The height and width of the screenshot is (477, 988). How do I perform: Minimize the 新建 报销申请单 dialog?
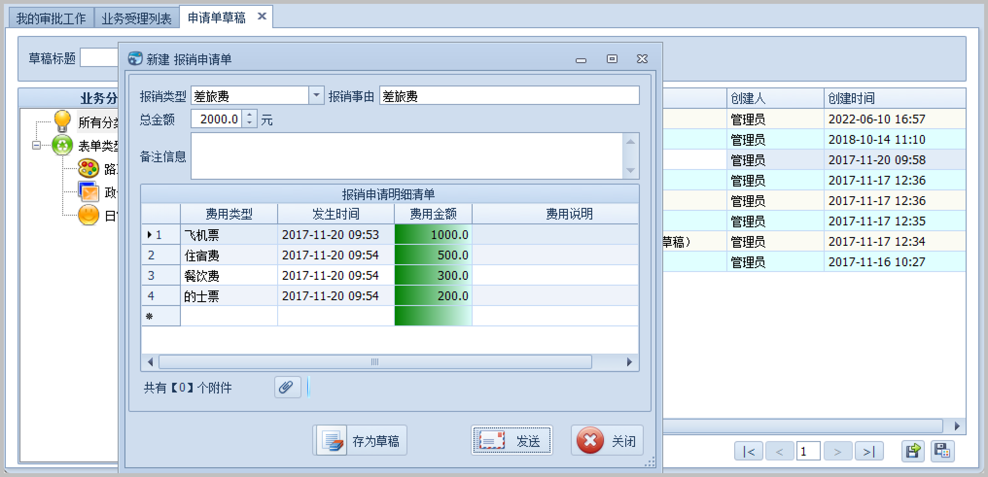tap(581, 60)
